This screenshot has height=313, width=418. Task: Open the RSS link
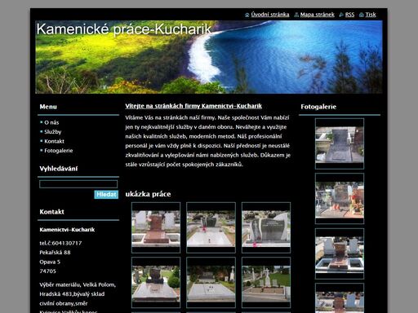pyautogui.click(x=349, y=15)
